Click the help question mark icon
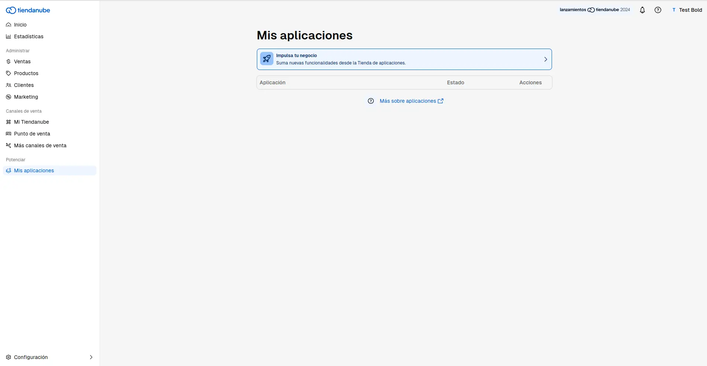Viewport: 707px width, 366px height. (658, 10)
